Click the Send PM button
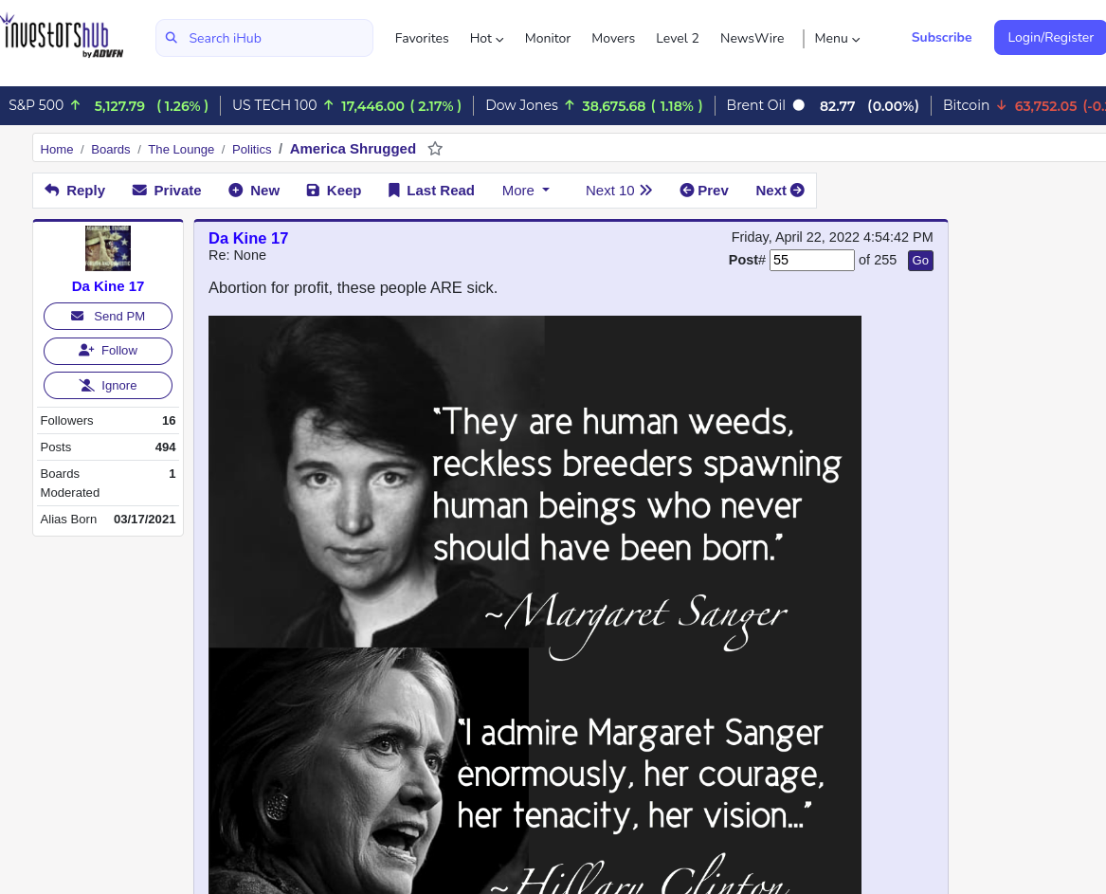The height and width of the screenshot is (894, 1106). click(108, 316)
